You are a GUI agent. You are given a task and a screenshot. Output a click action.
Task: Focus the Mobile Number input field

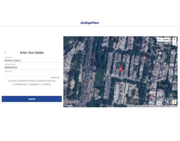click(32, 67)
